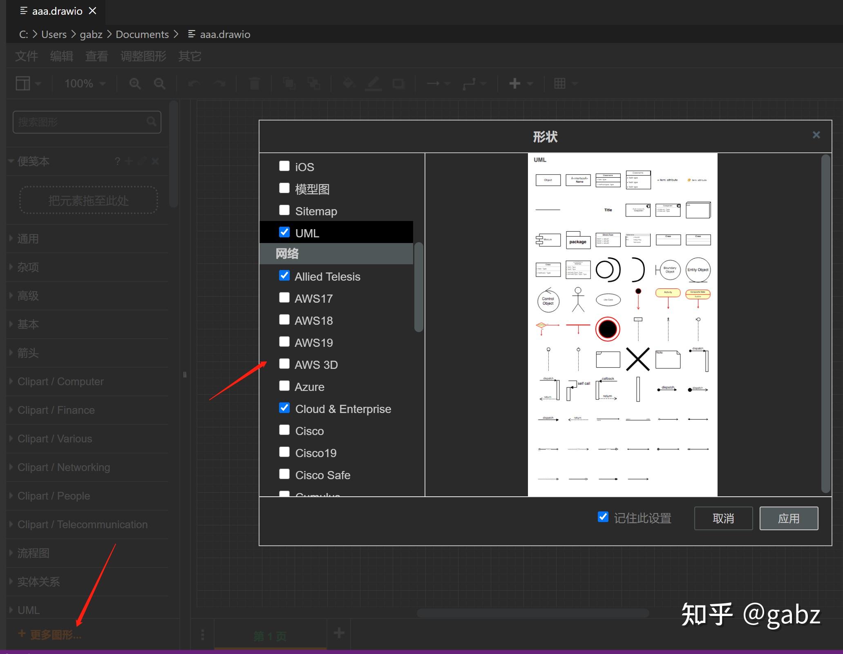Screen dimensions: 843x654
Task: Click the Delete trash icon on the toolbar
Action: 254,83
